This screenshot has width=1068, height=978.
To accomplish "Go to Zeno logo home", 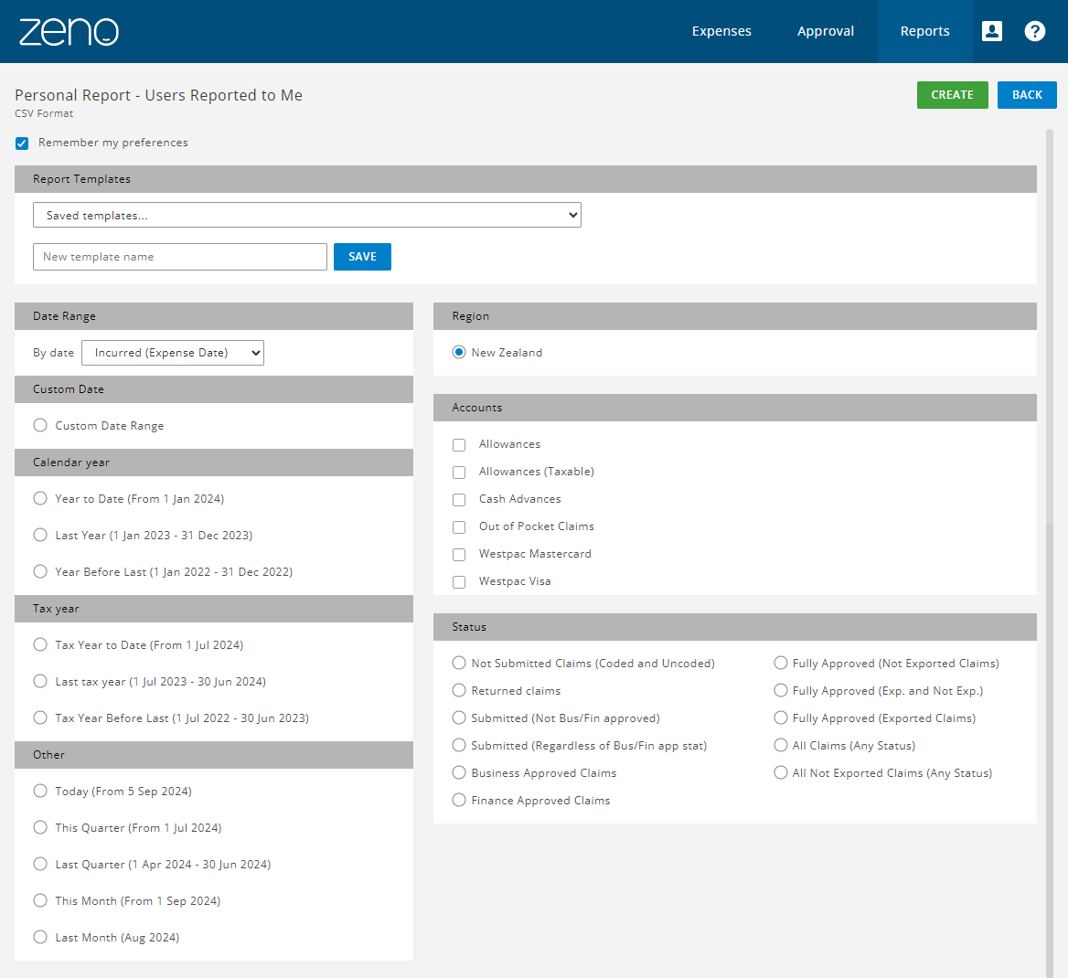I will (x=69, y=31).
